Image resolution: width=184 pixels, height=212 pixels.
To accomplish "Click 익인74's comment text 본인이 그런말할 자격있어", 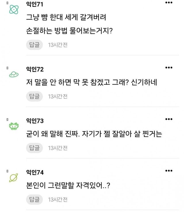I will tap(68, 186).
